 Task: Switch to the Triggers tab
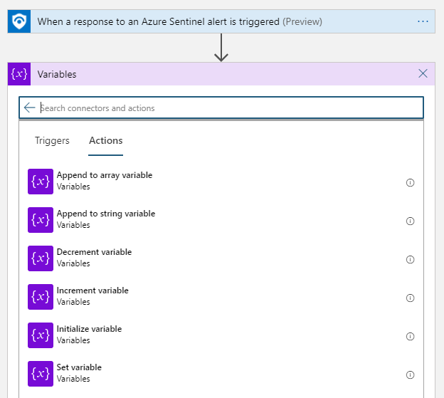[x=52, y=140]
